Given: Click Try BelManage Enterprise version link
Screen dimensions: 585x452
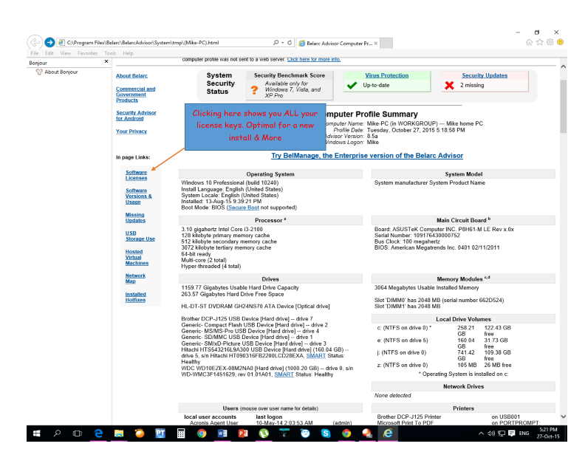Looking at the screenshot, I should pos(367,156).
